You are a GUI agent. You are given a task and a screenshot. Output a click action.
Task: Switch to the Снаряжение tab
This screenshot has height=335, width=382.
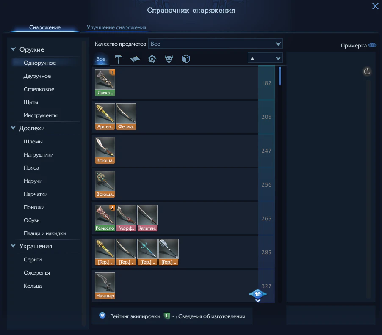point(45,27)
